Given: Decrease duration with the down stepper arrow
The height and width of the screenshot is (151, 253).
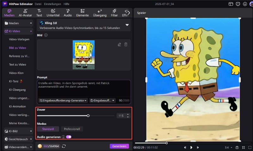Looking at the screenshot, I should (x=128, y=117).
